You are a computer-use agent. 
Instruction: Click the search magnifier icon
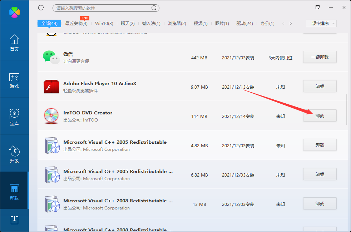point(154,8)
